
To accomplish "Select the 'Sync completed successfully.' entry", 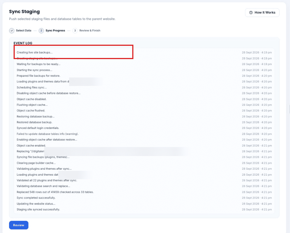I will 36,198.
